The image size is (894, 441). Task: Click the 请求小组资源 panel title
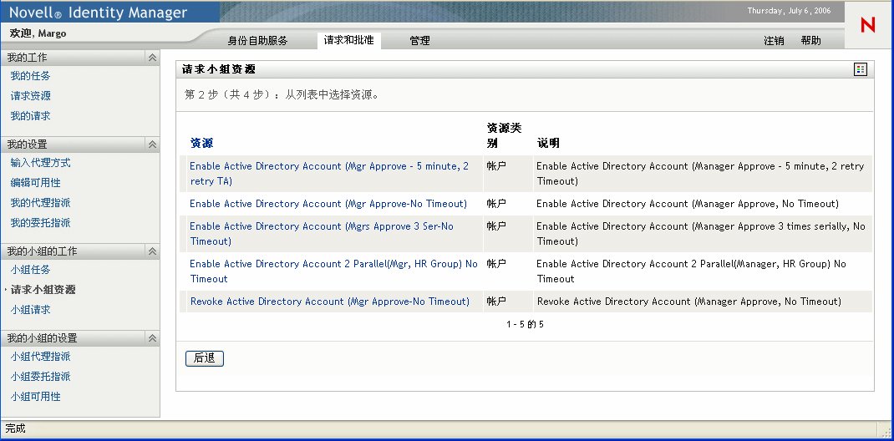pos(218,69)
